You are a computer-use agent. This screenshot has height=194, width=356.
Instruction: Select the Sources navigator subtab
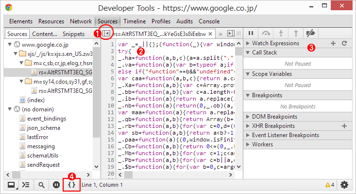point(17,34)
